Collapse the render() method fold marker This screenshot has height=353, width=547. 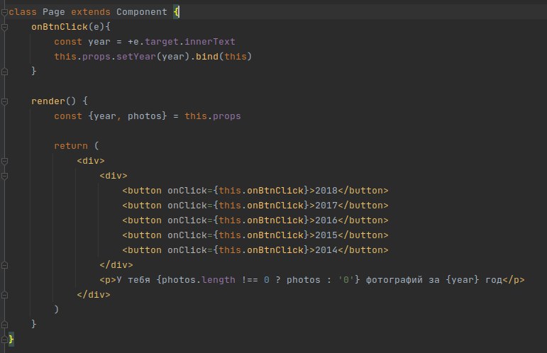coord(4,102)
